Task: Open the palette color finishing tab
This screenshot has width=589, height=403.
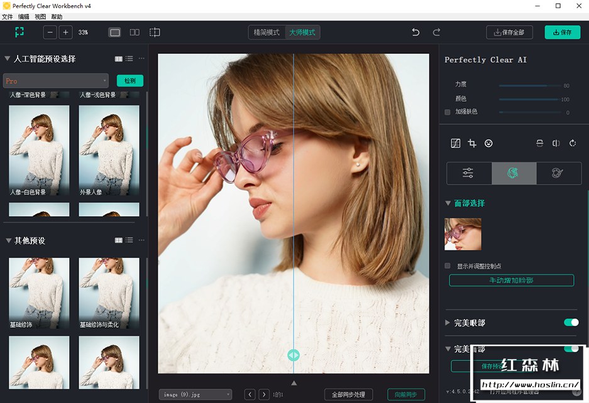Action: (558, 173)
